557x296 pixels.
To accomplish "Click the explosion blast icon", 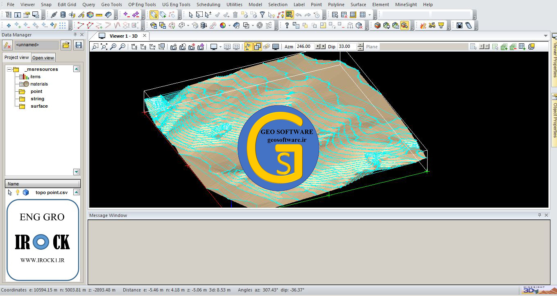I will 423,25.
